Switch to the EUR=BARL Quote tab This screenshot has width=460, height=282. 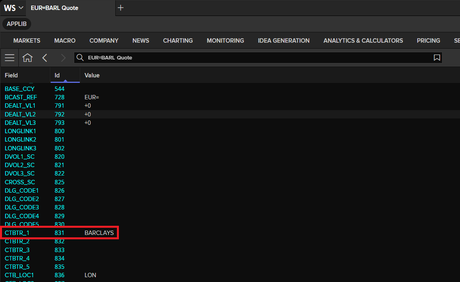(x=55, y=8)
